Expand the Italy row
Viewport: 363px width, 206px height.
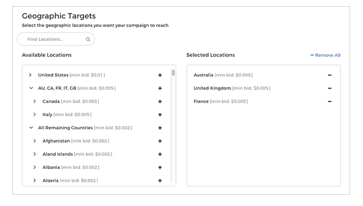(x=35, y=115)
